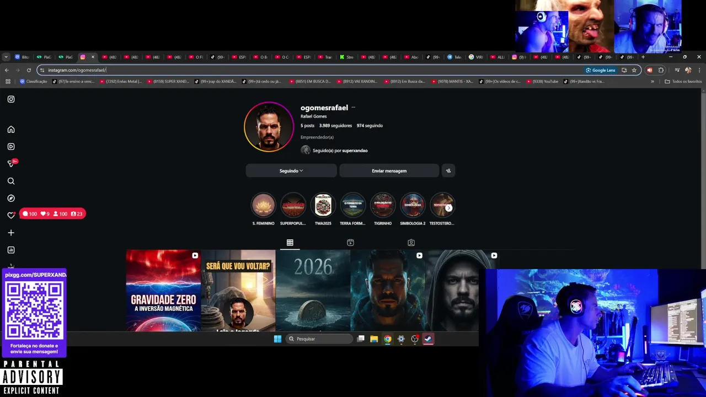The height and width of the screenshot is (397, 706).
Task: Open the Será que vou voltar post
Action: 238,291
